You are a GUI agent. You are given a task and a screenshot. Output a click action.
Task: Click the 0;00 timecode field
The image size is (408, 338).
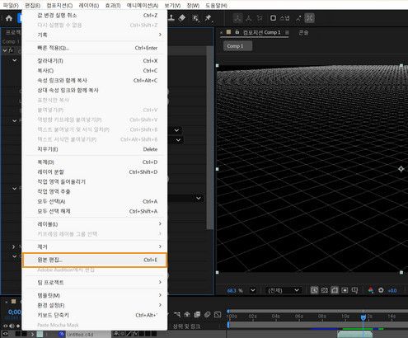click(x=15, y=312)
